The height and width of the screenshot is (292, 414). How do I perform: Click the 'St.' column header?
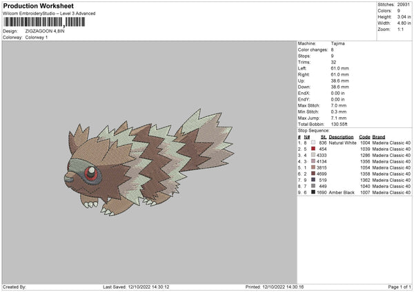coord(324,137)
